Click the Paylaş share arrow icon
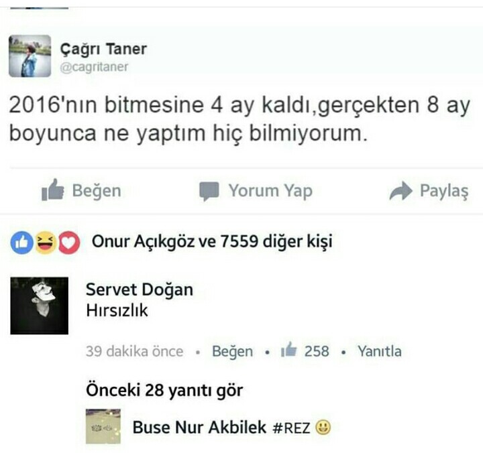483x453 pixels. [x=400, y=191]
